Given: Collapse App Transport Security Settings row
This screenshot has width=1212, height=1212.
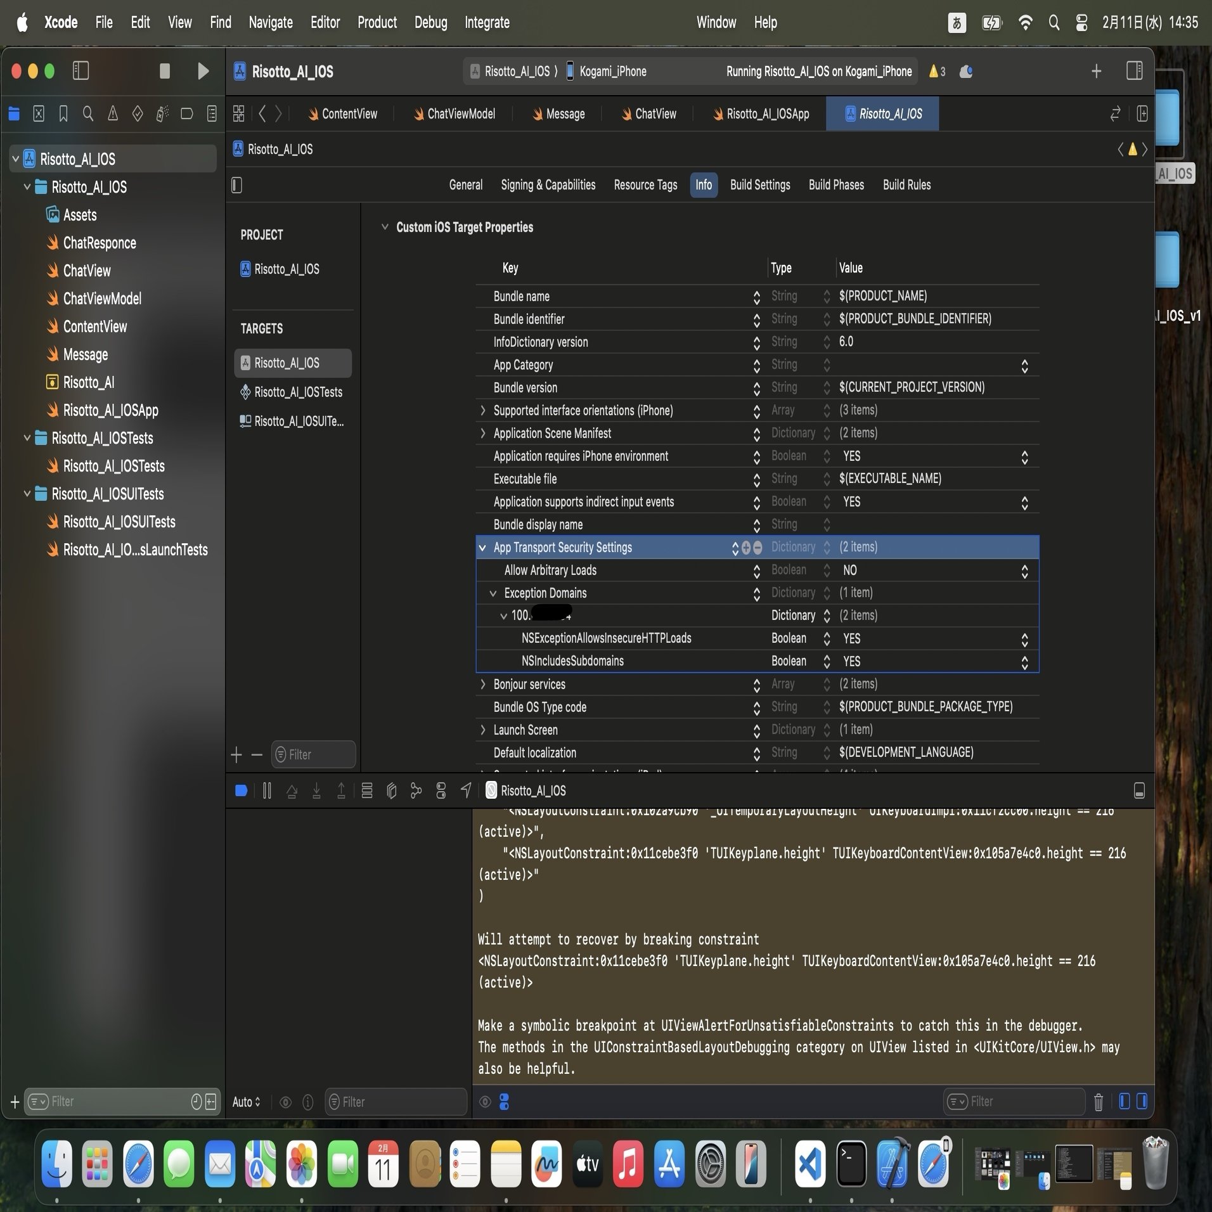Looking at the screenshot, I should pos(483,547).
